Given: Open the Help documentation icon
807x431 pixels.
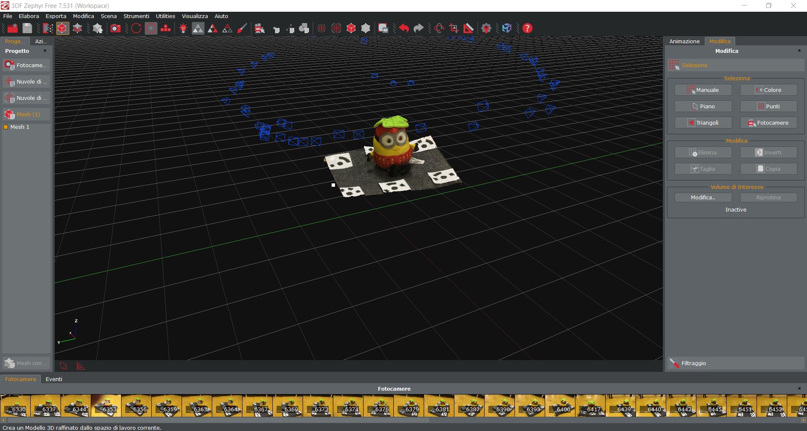Looking at the screenshot, I should click(527, 28).
